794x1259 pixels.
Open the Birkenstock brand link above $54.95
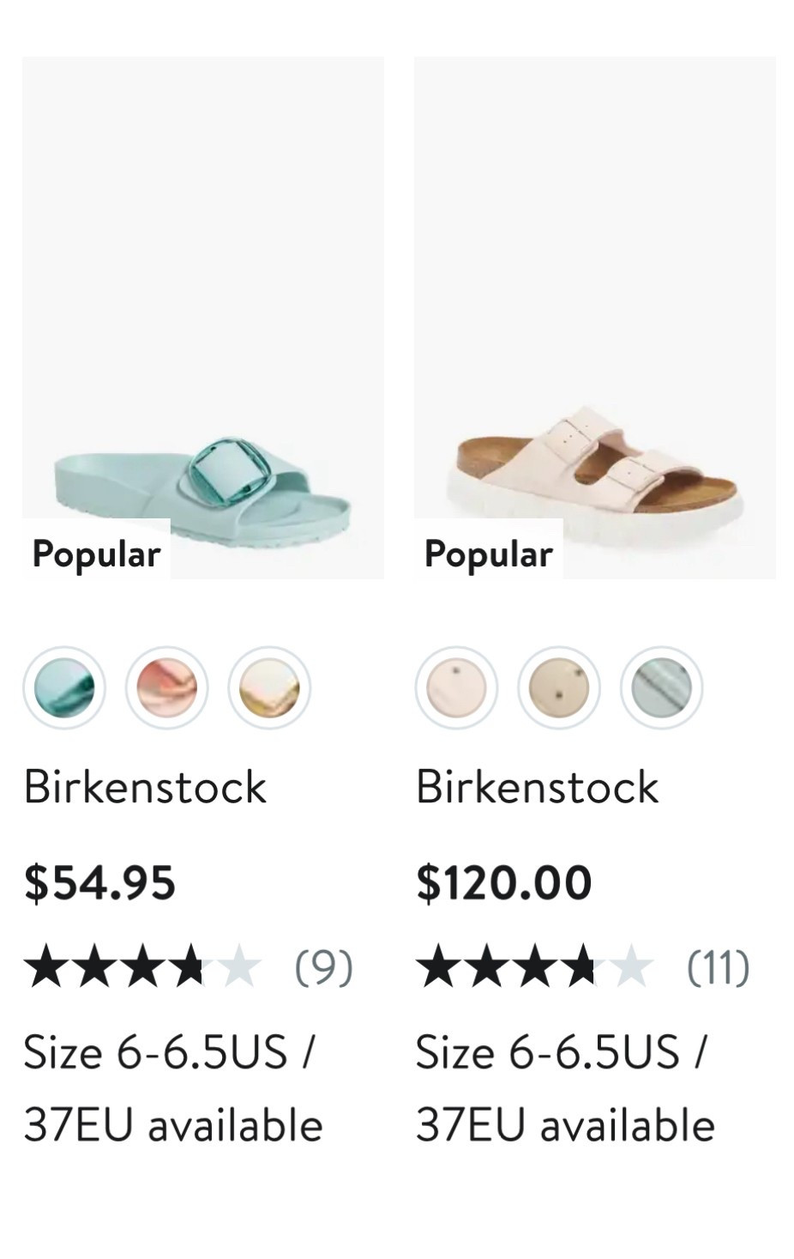145,786
